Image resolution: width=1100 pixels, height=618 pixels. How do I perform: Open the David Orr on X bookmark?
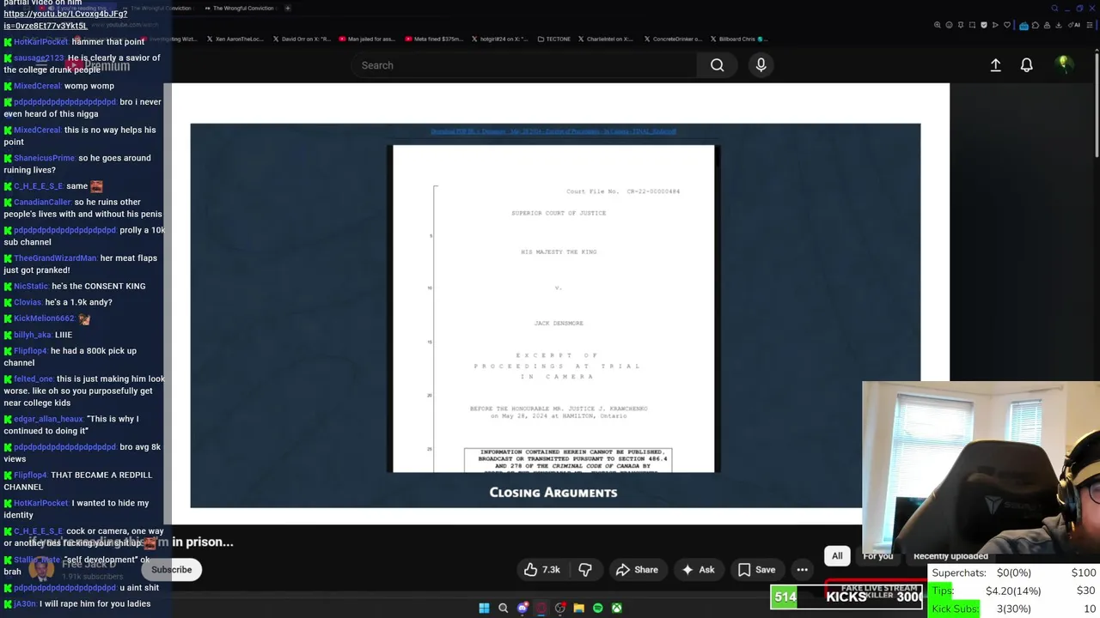tap(302, 39)
